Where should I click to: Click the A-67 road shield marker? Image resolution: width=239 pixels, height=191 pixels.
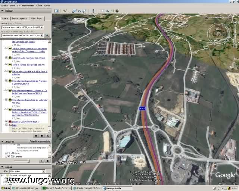click(x=142, y=109)
